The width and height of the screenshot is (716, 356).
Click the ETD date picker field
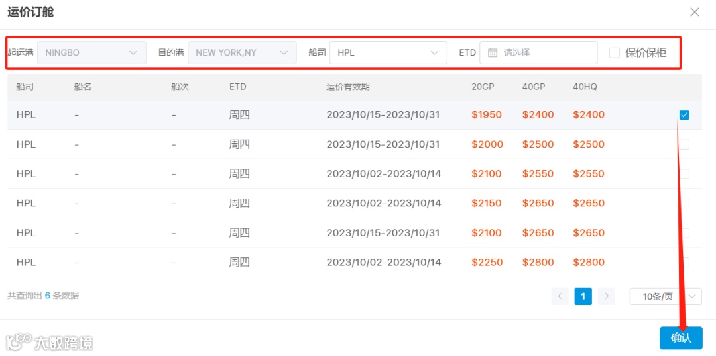click(538, 52)
